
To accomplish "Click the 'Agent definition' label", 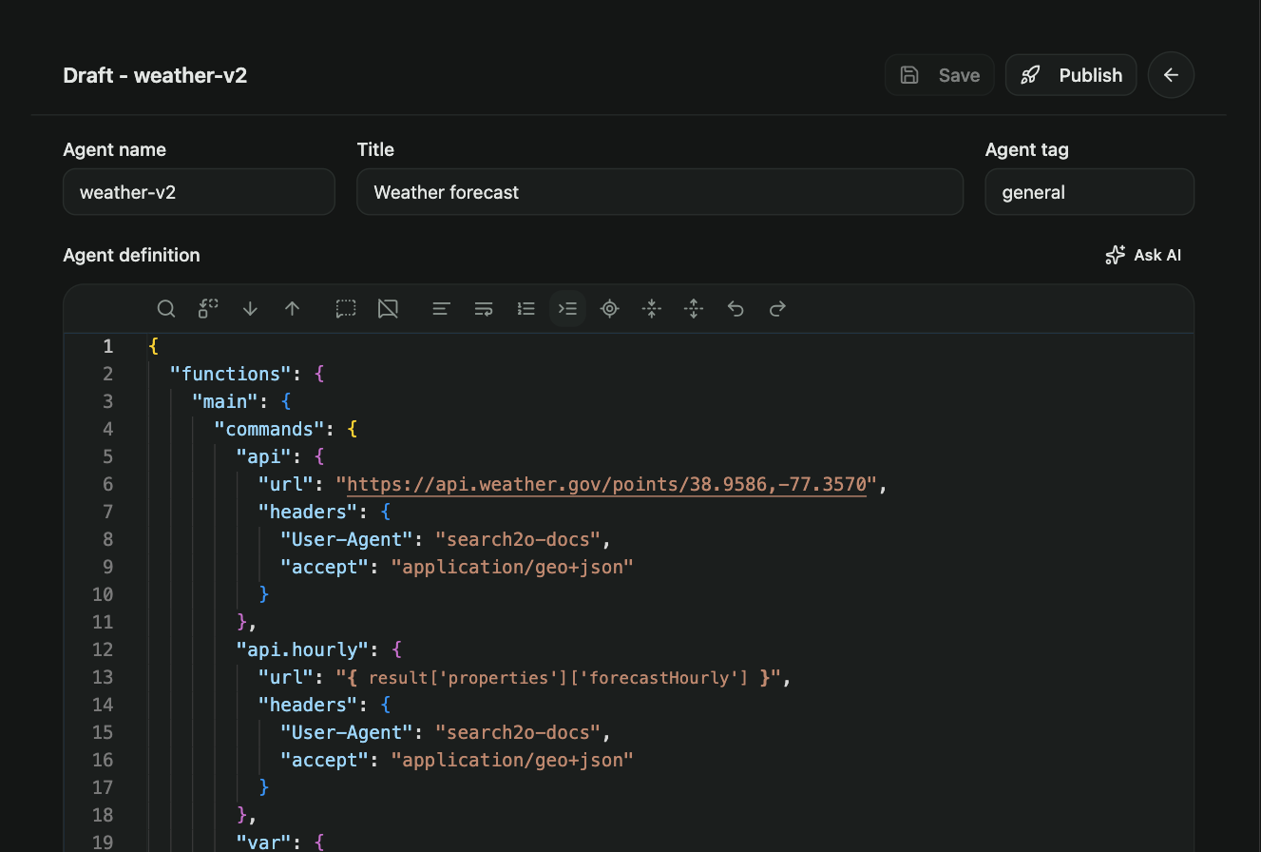I will (131, 255).
